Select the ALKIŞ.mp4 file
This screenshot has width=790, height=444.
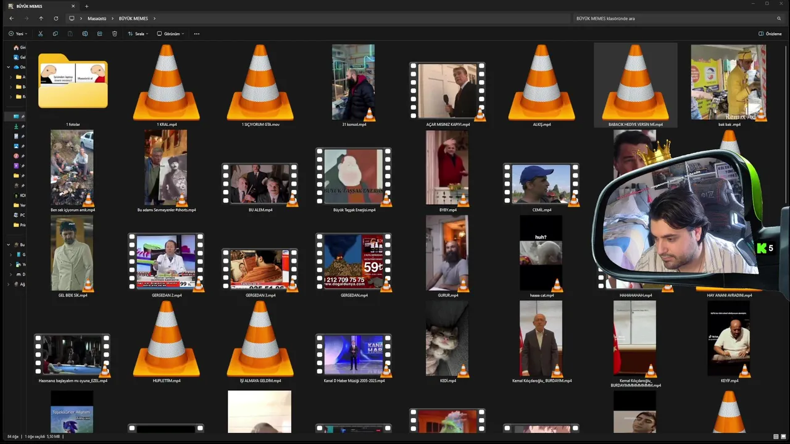pyautogui.click(x=542, y=85)
